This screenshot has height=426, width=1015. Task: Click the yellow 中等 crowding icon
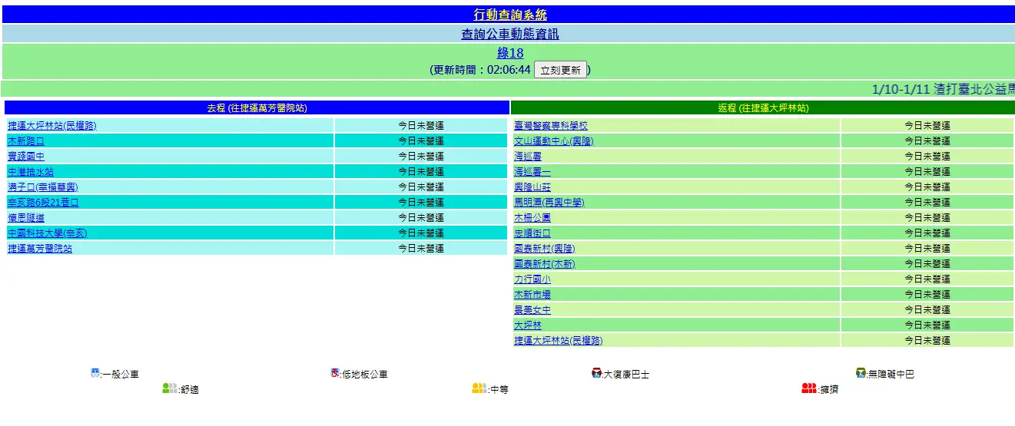tap(479, 388)
